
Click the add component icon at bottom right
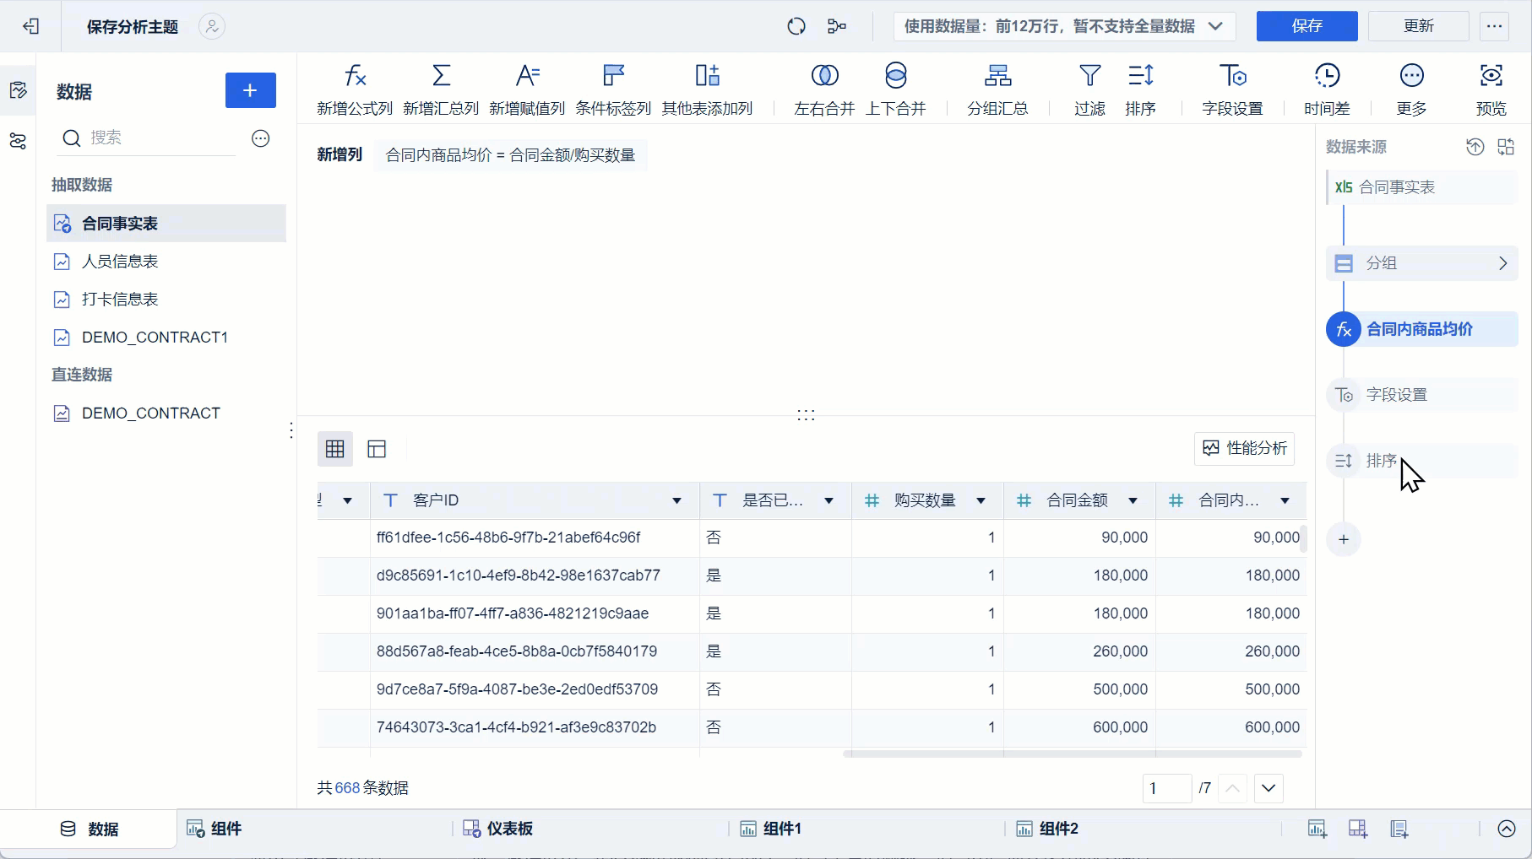(1317, 829)
